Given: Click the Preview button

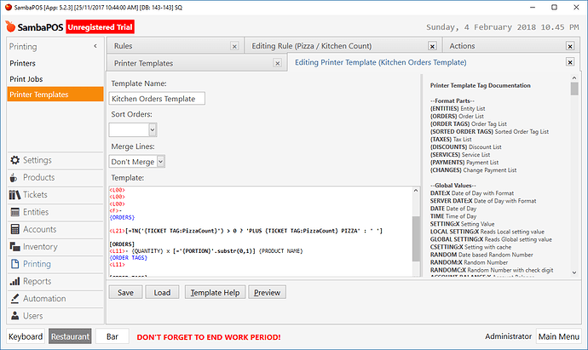Looking at the screenshot, I should (267, 292).
